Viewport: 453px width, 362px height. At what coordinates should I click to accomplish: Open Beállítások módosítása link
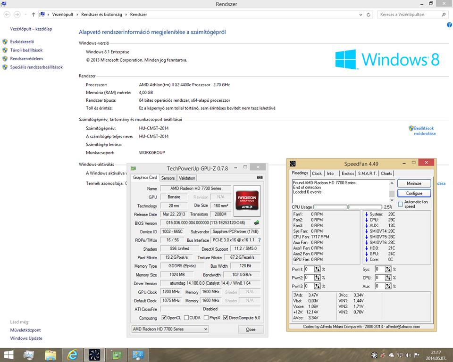point(424,131)
